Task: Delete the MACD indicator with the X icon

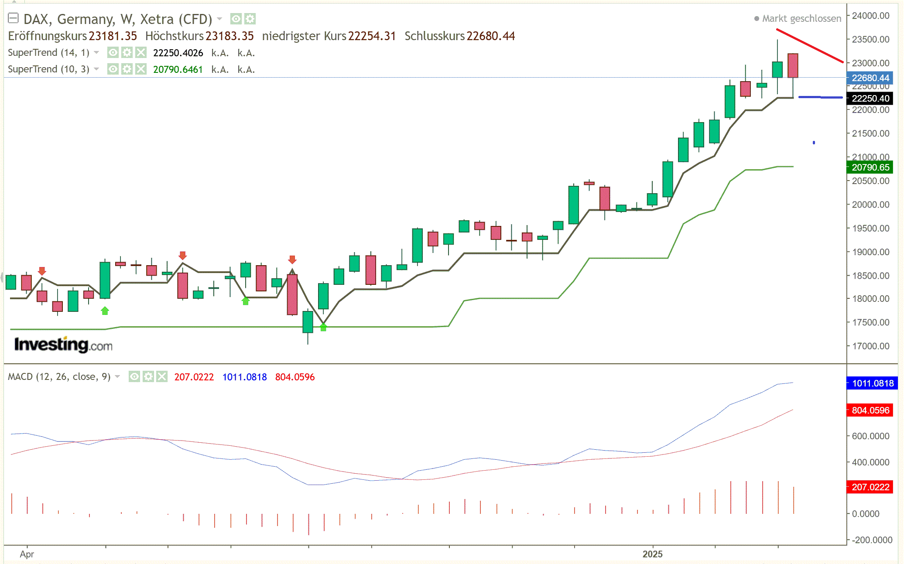Action: pos(163,377)
